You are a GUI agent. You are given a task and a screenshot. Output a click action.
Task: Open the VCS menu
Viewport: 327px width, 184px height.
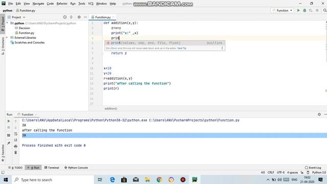point(90,4)
